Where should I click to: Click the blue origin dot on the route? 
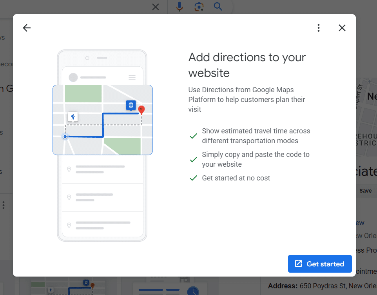(65, 137)
